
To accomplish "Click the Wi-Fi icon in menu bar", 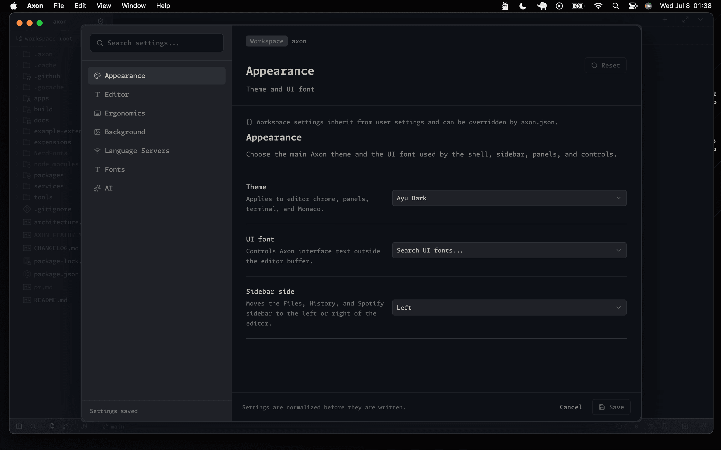I will pos(598,6).
